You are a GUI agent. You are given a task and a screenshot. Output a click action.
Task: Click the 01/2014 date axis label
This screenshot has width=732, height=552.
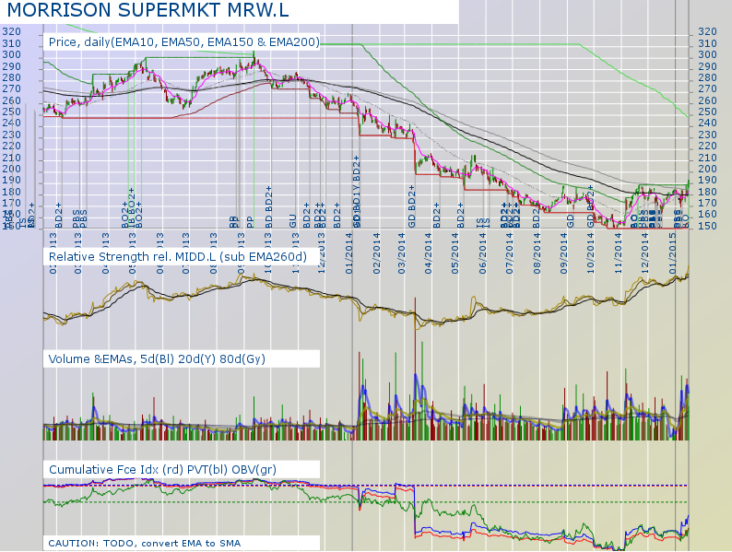pyautogui.click(x=349, y=253)
